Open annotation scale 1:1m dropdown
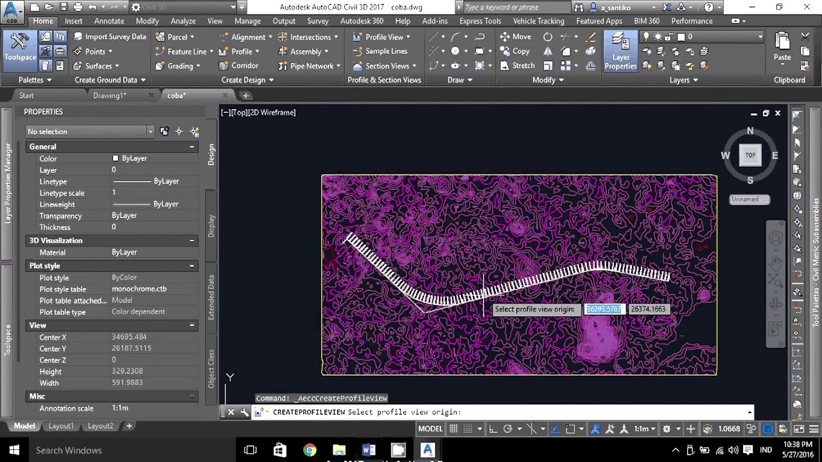The image size is (822, 462). pyautogui.click(x=644, y=429)
